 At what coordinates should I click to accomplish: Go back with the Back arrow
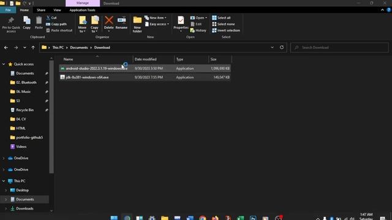6,48
